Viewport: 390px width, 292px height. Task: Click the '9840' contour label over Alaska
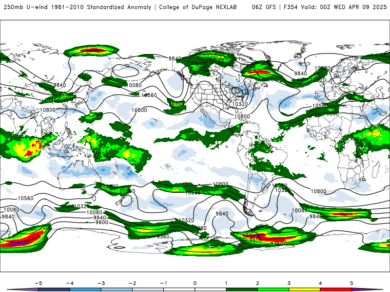(175, 58)
